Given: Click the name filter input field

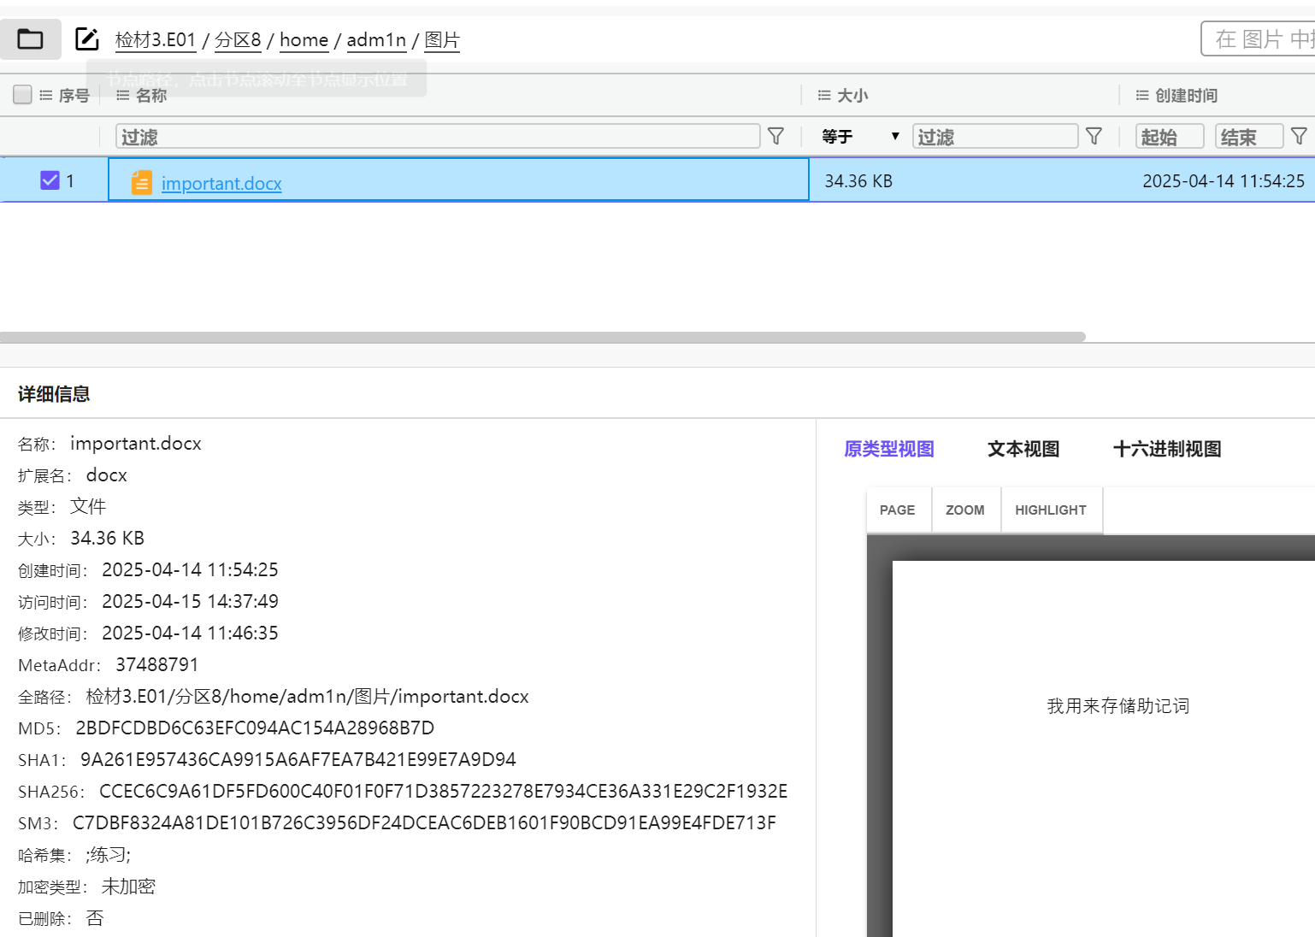Looking at the screenshot, I should pos(438,136).
